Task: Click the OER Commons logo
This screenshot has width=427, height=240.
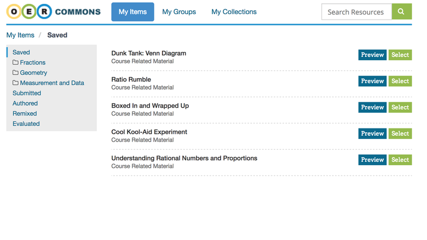Action: 54,11
